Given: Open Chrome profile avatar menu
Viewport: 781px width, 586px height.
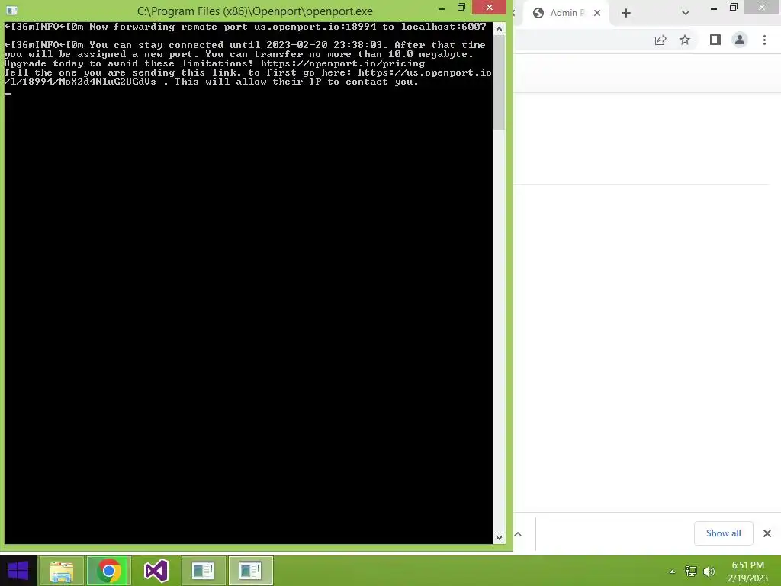Looking at the screenshot, I should pyautogui.click(x=740, y=40).
